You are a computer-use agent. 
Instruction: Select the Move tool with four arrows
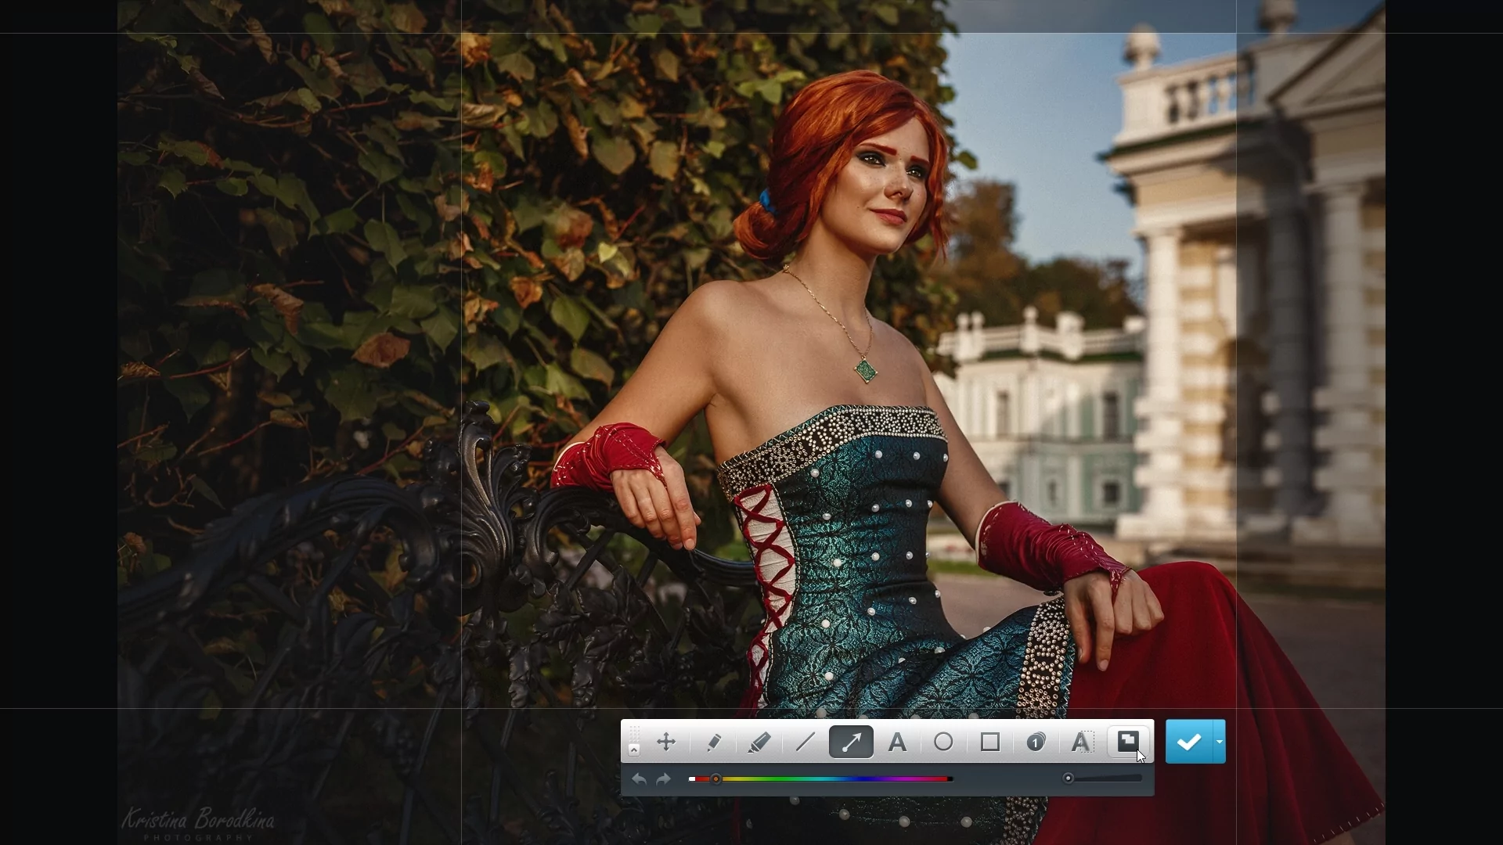coord(666,742)
